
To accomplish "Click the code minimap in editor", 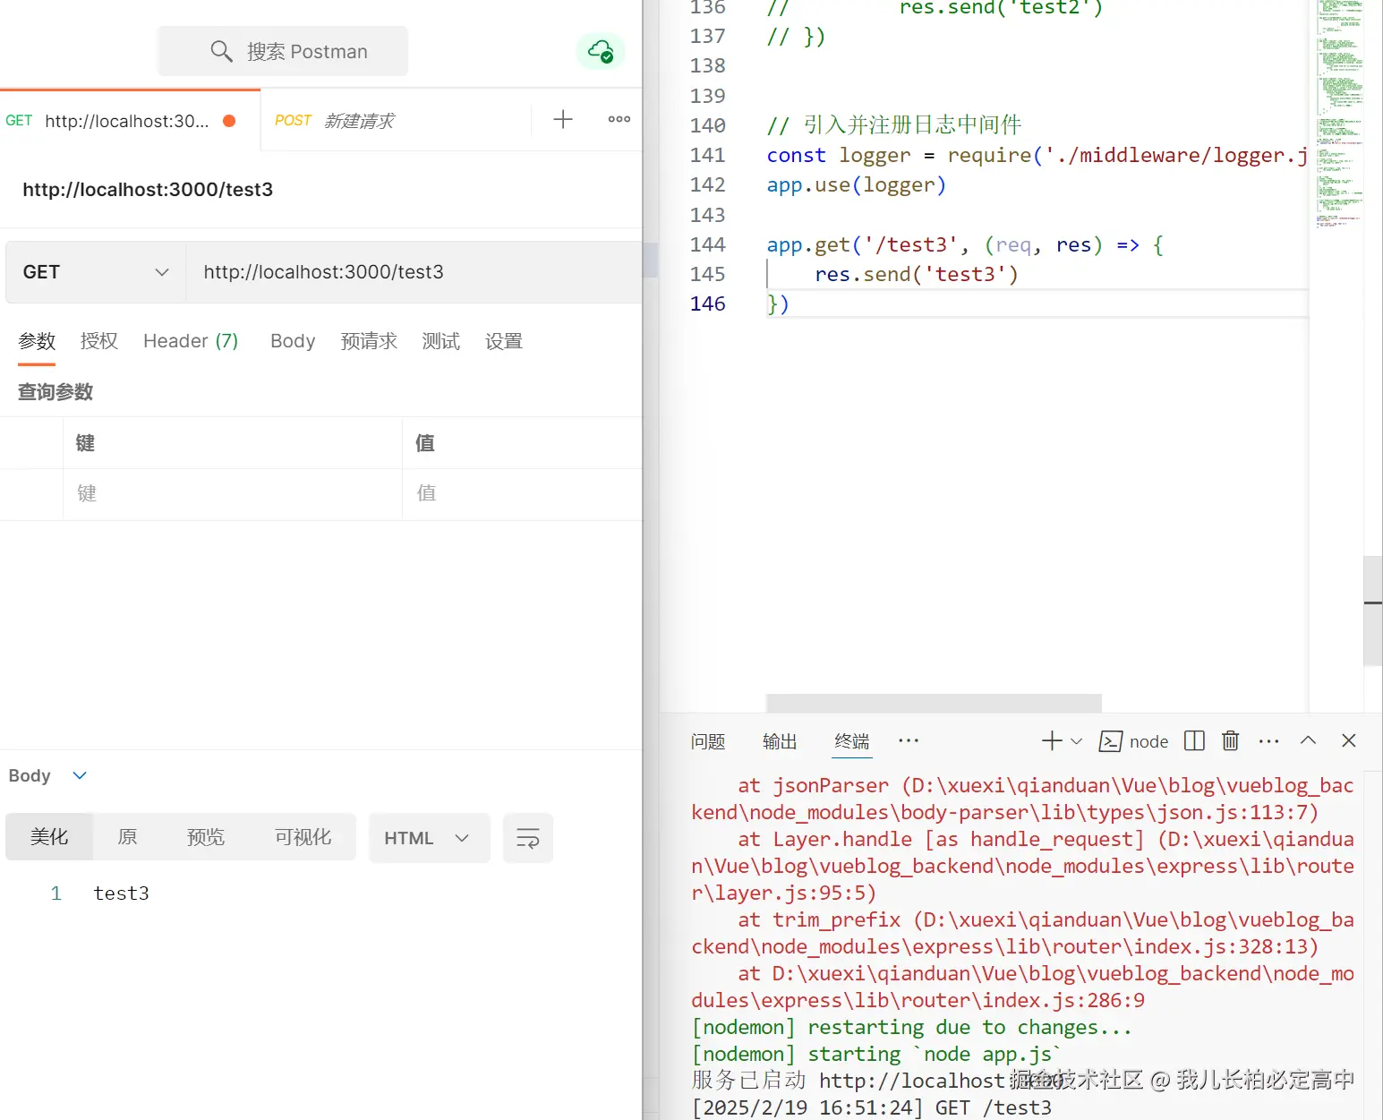I will click(1339, 115).
